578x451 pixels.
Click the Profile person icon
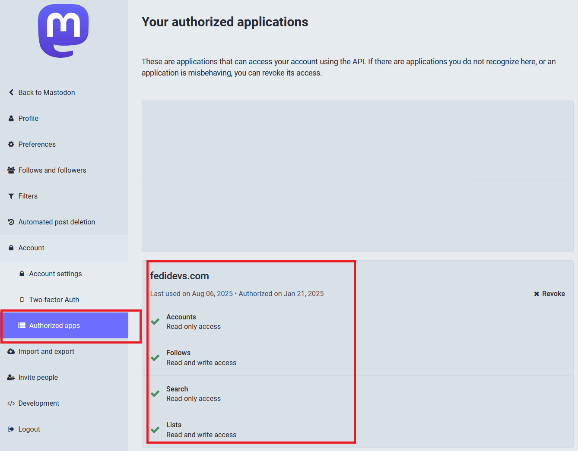tap(11, 118)
